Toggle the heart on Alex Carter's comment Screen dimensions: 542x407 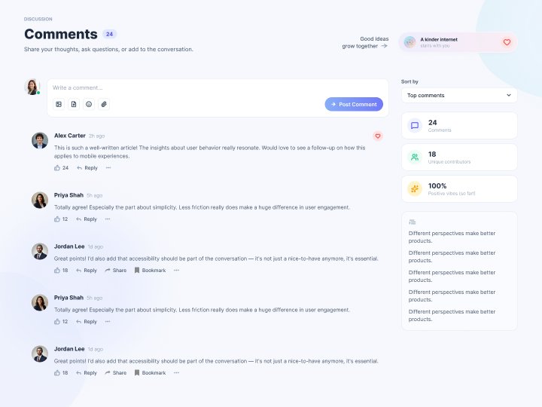[378, 136]
